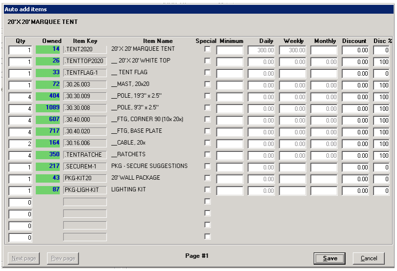The height and width of the screenshot is (271, 397).
Task: Tick Special checkbox for RATCHETS row
Action: pyautogui.click(x=208, y=155)
